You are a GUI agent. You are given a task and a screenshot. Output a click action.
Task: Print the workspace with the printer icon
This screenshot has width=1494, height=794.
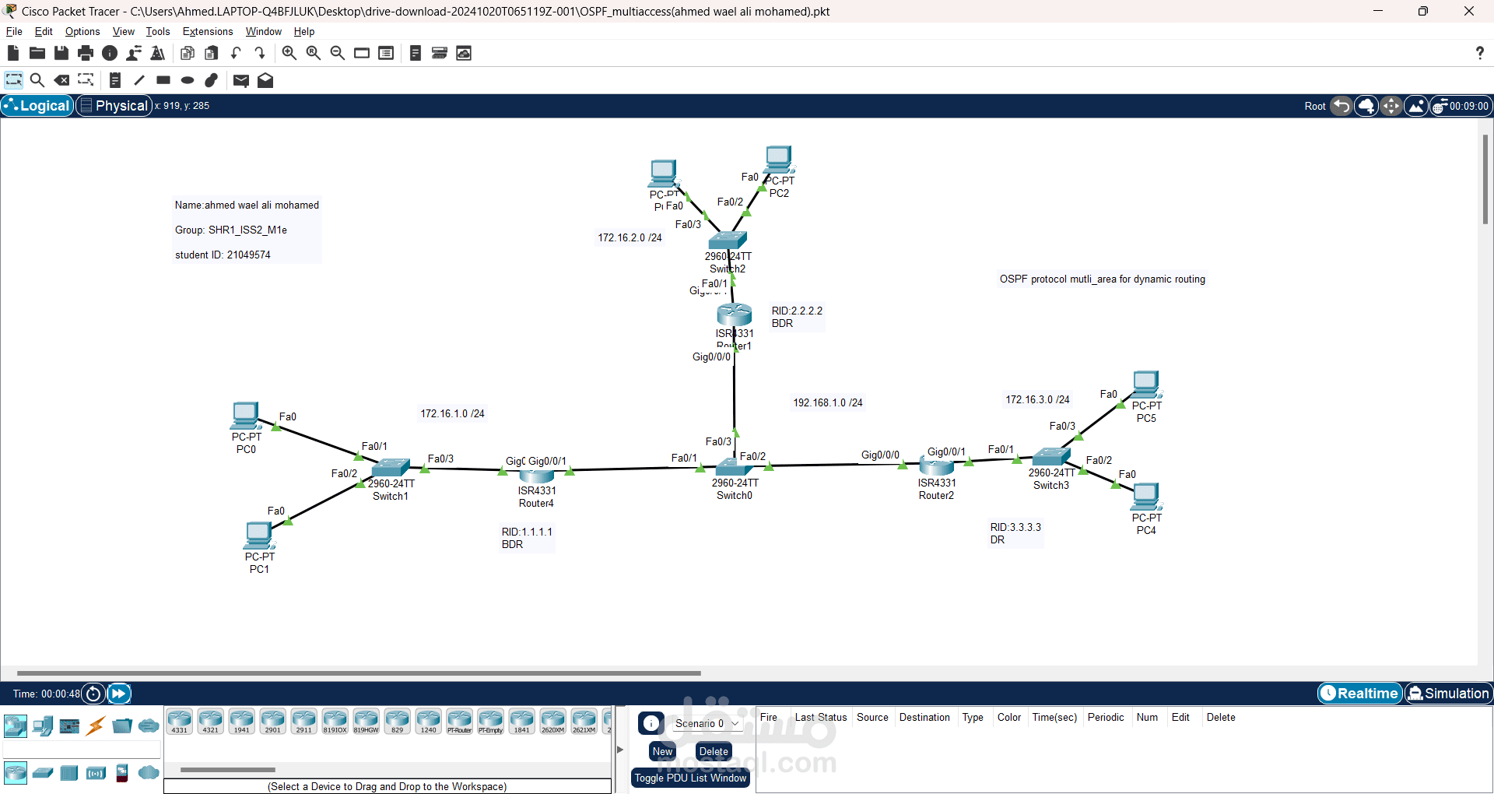pos(86,53)
